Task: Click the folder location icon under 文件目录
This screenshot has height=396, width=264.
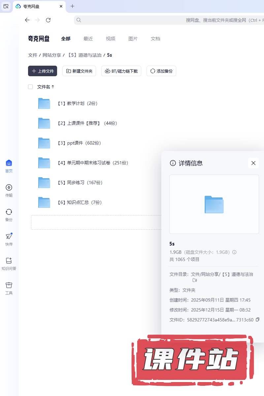Action: coord(195,280)
